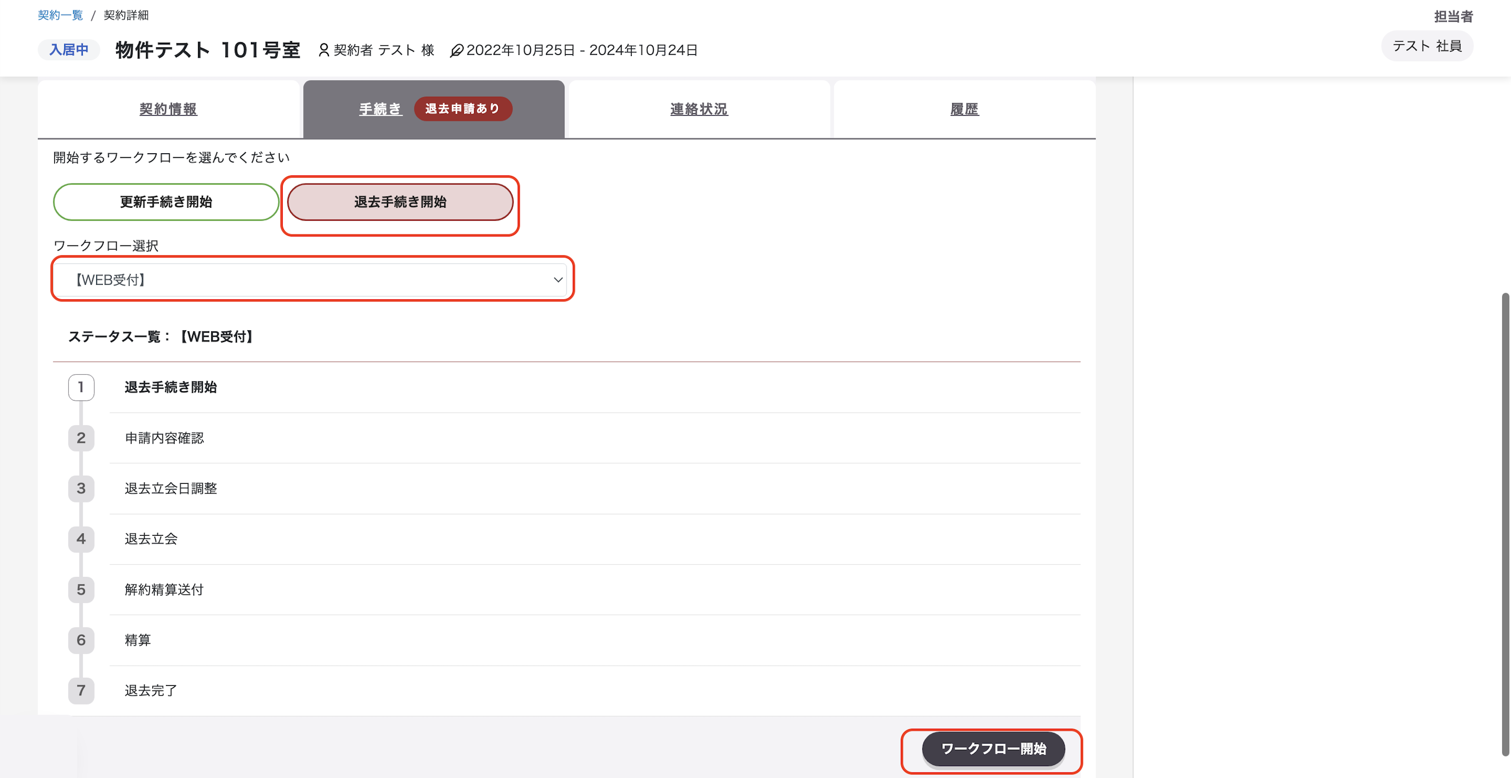This screenshot has height=778, width=1511.
Task: Click the step 7 number box
Action: 81,691
